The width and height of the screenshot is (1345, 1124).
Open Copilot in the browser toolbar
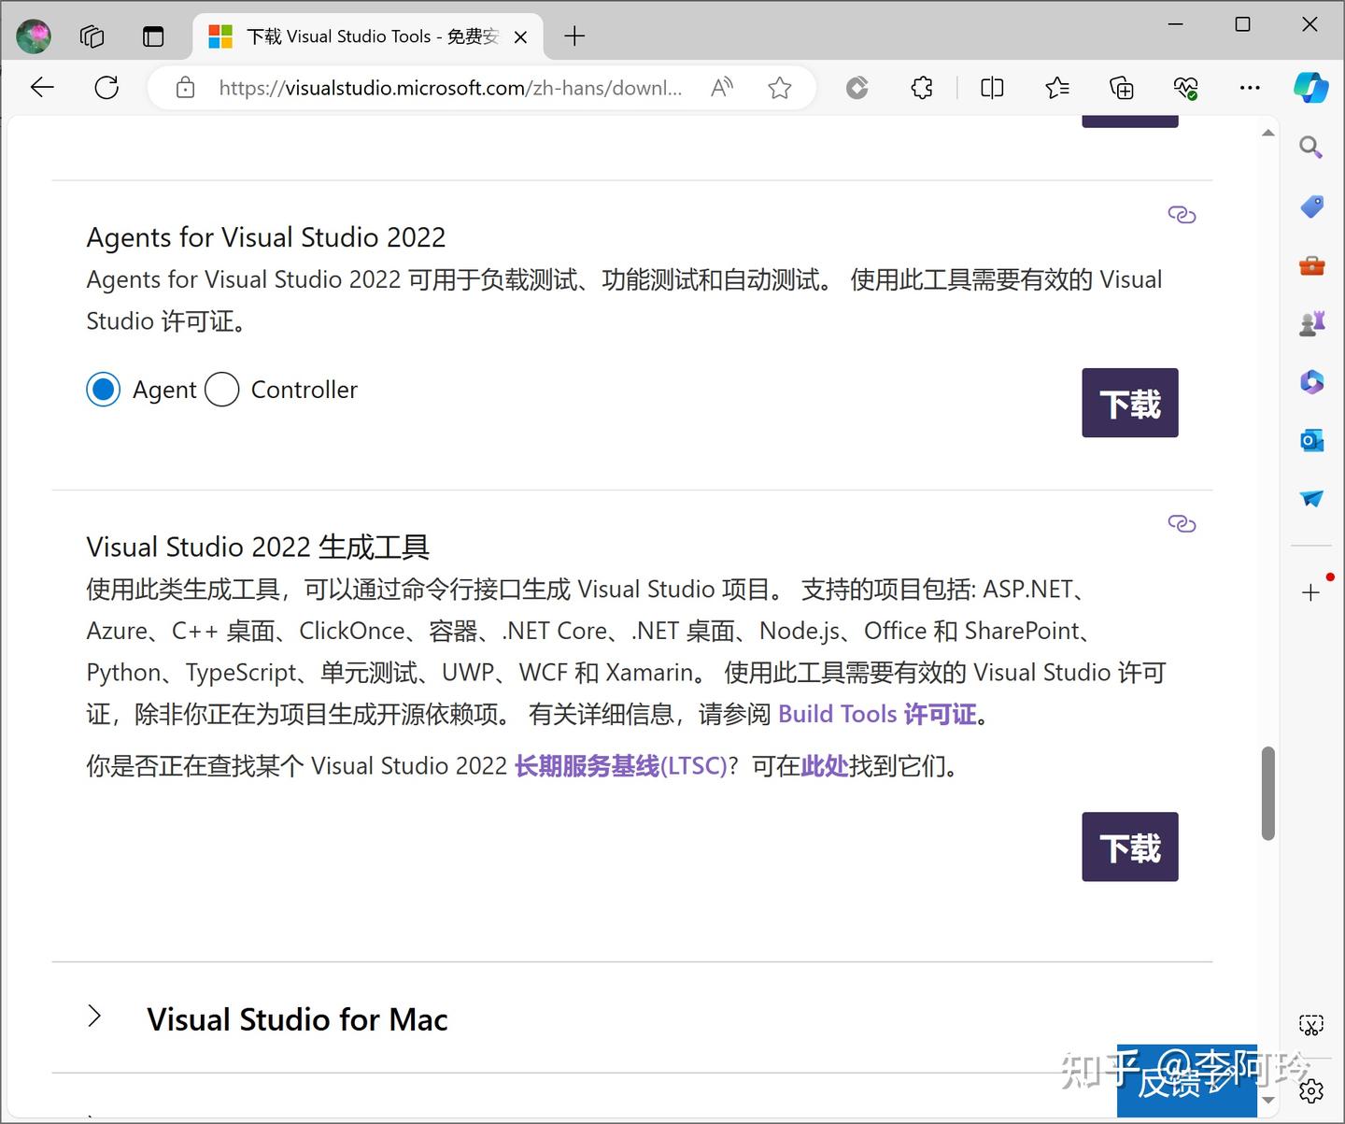pos(1312,88)
